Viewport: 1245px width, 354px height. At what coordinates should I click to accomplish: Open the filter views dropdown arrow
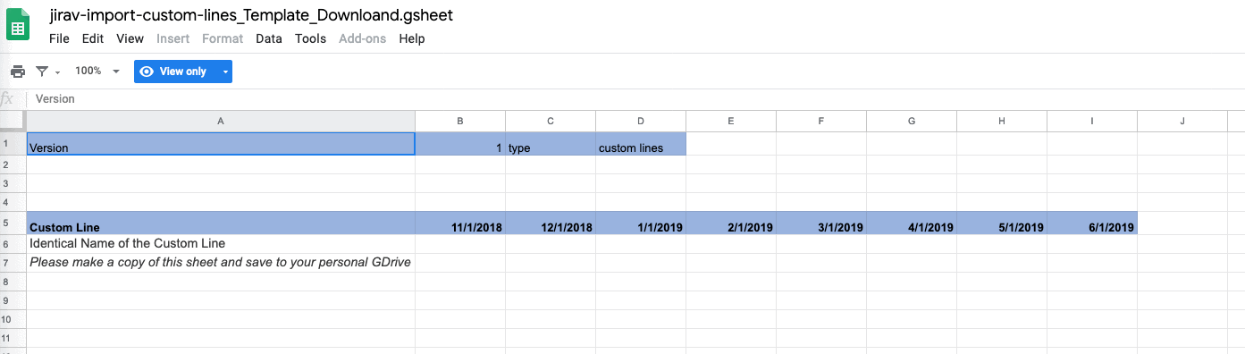click(x=57, y=72)
